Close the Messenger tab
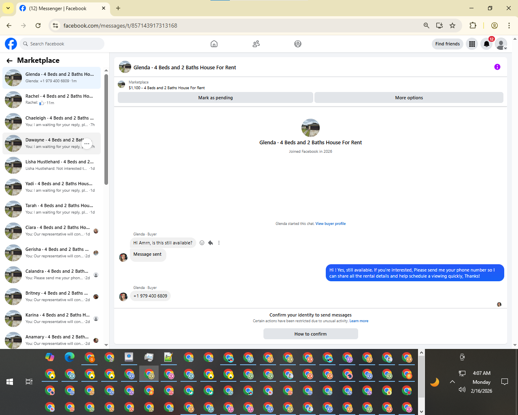The width and height of the screenshot is (518, 415). tap(104, 8)
